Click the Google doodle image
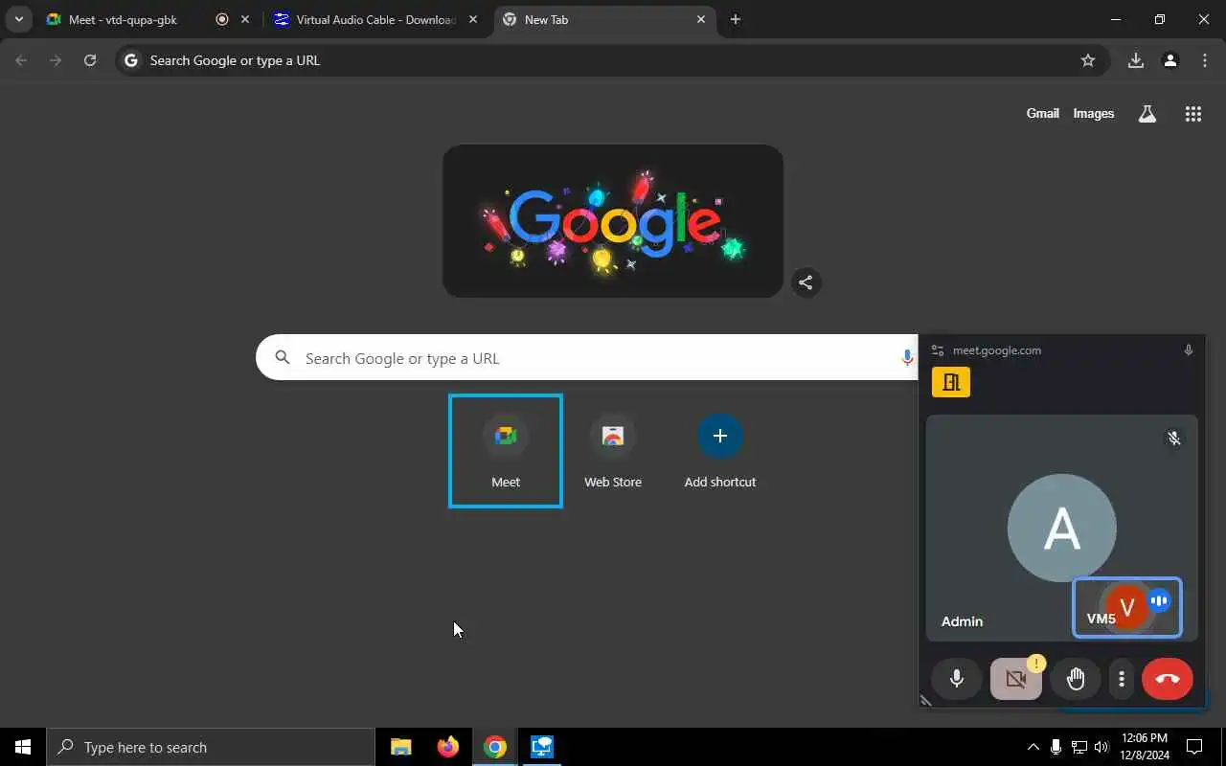1226x766 pixels. click(x=613, y=221)
